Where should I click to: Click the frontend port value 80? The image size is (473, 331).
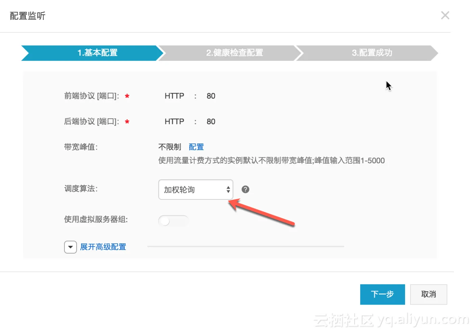(211, 96)
